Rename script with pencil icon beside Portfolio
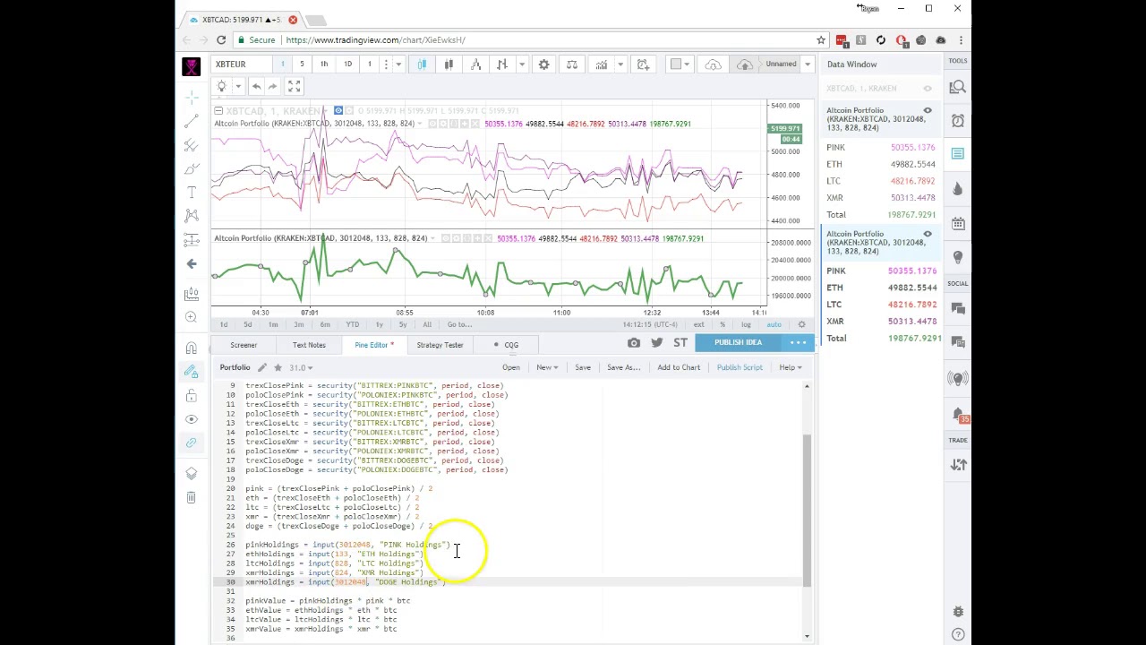Image resolution: width=1146 pixels, height=645 pixels. [262, 367]
